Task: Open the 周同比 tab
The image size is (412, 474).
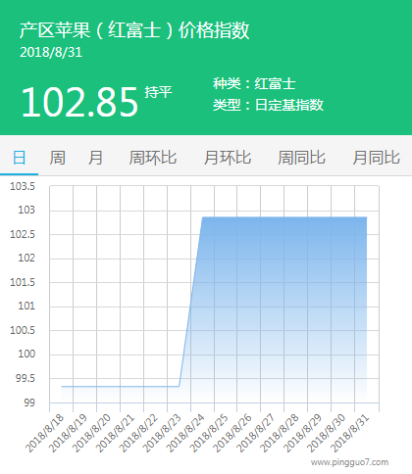Action: pos(301,158)
